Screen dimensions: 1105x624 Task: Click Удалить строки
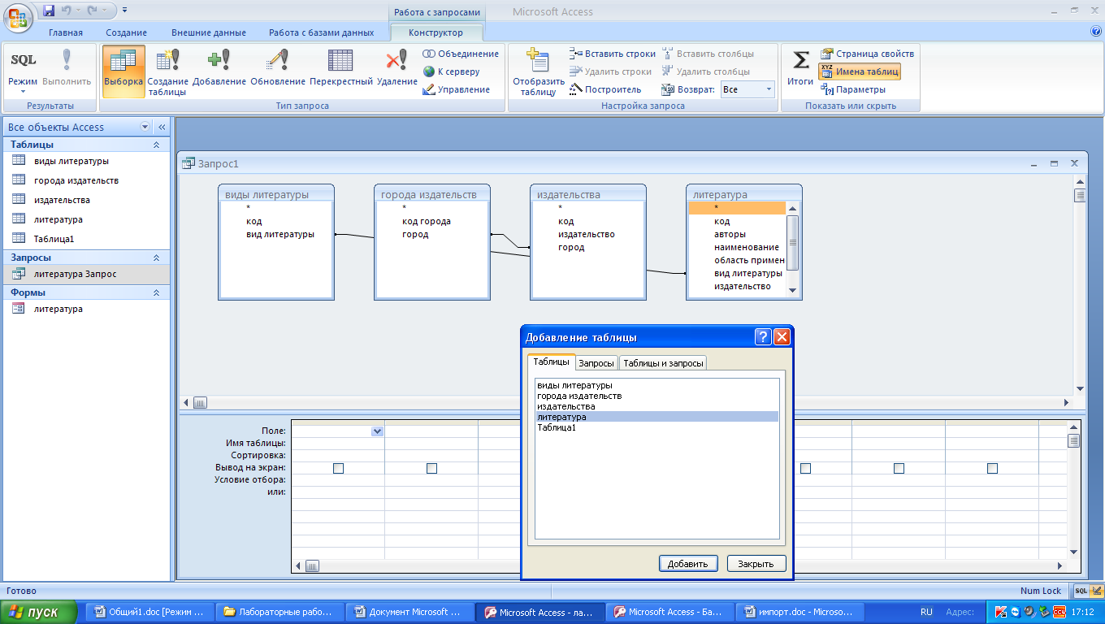coord(610,71)
